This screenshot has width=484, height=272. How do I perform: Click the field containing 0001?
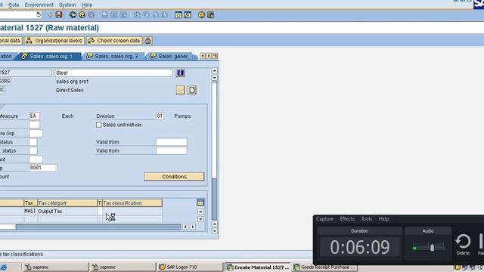(43, 168)
